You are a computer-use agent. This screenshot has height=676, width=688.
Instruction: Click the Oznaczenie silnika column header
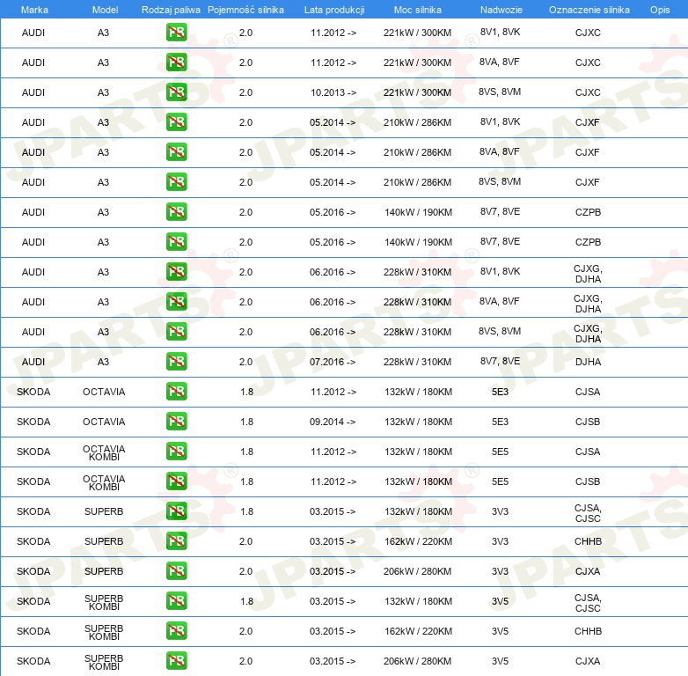(x=588, y=9)
